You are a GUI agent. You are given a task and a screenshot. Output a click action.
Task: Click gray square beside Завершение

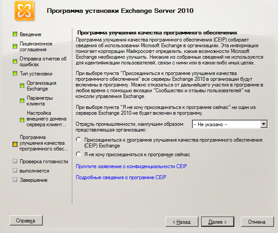pos(15,180)
